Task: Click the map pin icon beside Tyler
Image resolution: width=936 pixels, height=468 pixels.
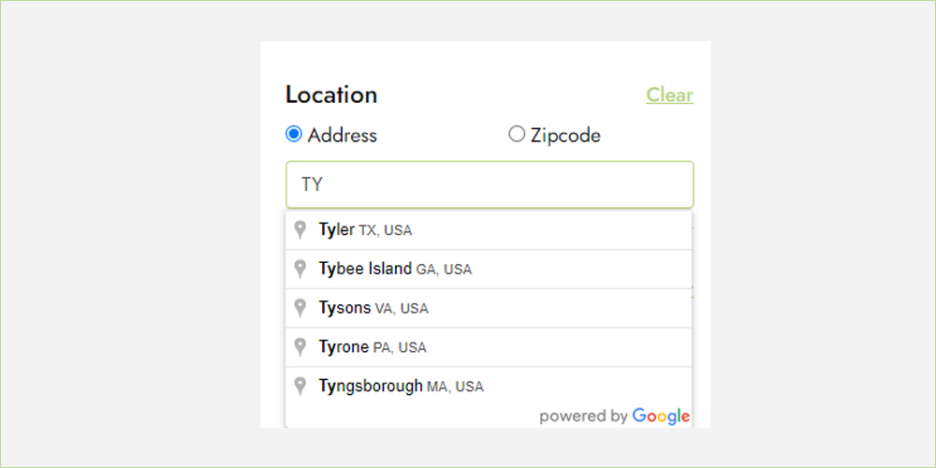Action: click(x=300, y=230)
